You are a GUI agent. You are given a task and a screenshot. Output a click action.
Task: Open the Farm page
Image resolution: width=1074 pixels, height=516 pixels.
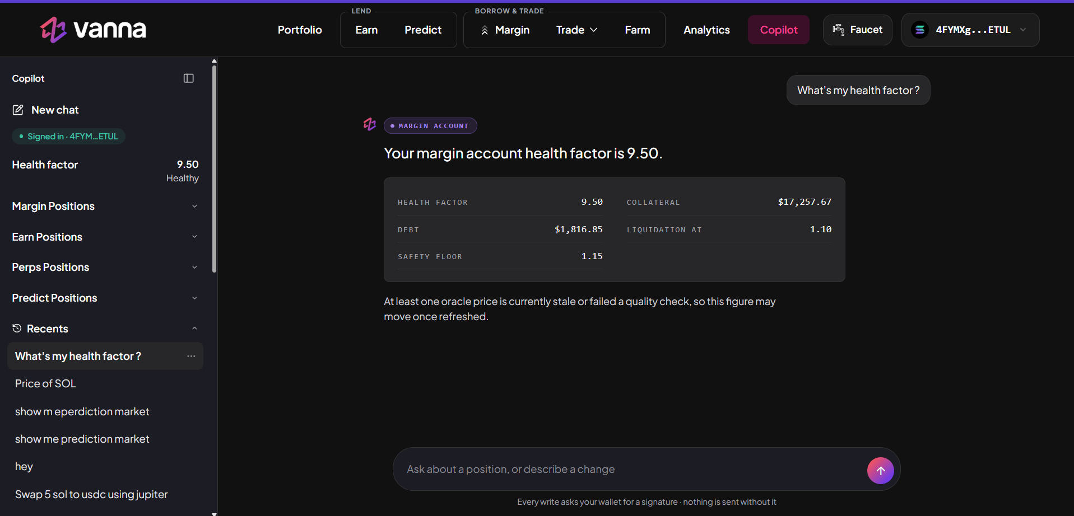(638, 30)
